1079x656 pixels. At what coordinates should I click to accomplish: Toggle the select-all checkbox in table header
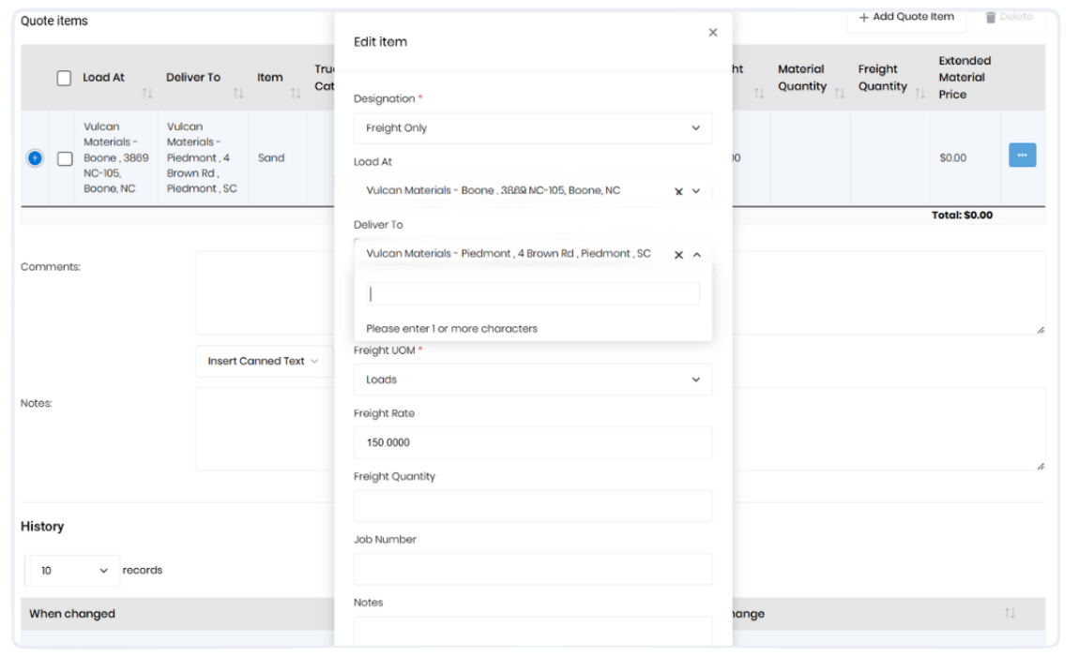(64, 78)
